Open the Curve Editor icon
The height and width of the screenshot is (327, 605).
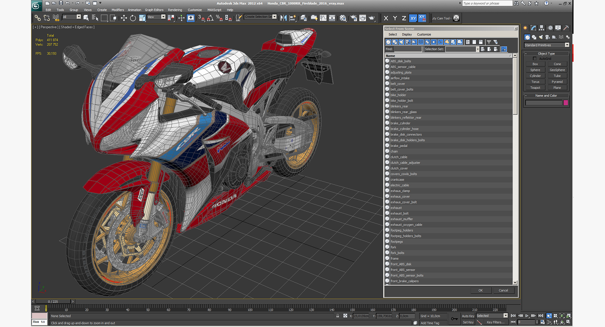323,18
